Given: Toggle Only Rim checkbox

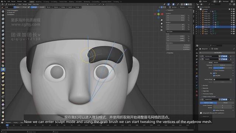Looking at the screenshot, I should [214, 75].
